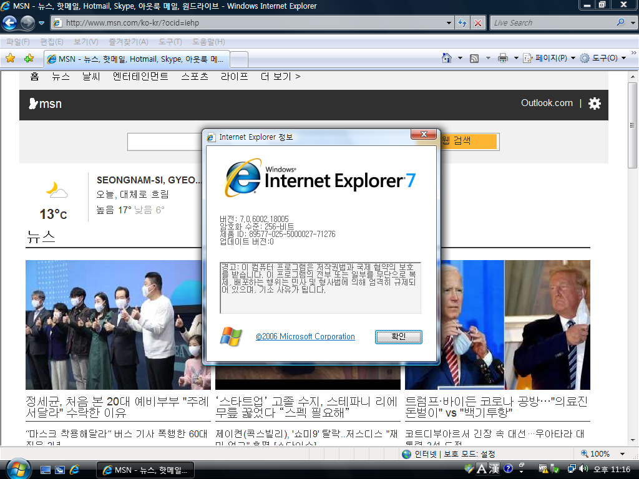The width and height of the screenshot is (639, 479).
Task: Open the 보기(V) menu
Action: [86, 42]
